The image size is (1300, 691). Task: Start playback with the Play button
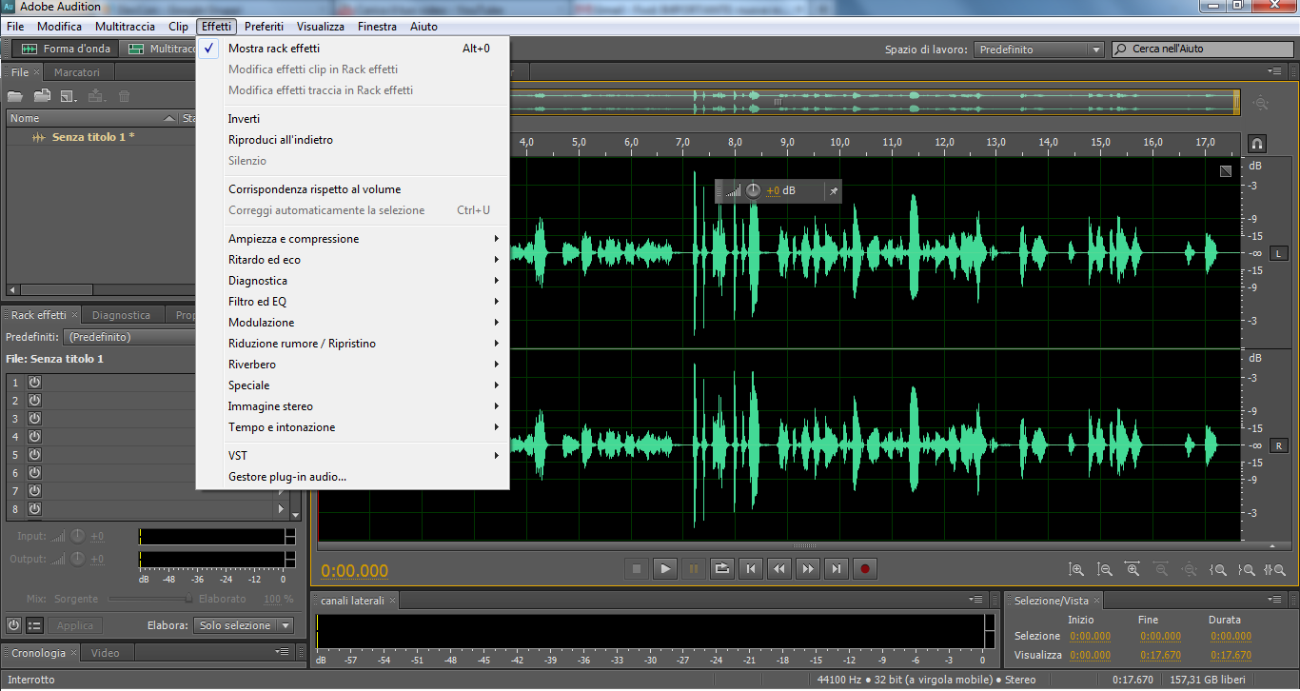coord(665,569)
